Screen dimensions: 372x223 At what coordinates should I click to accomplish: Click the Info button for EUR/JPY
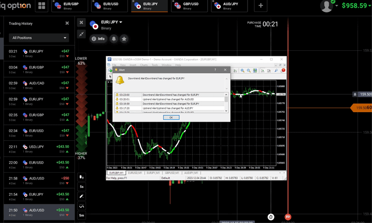coord(98,39)
